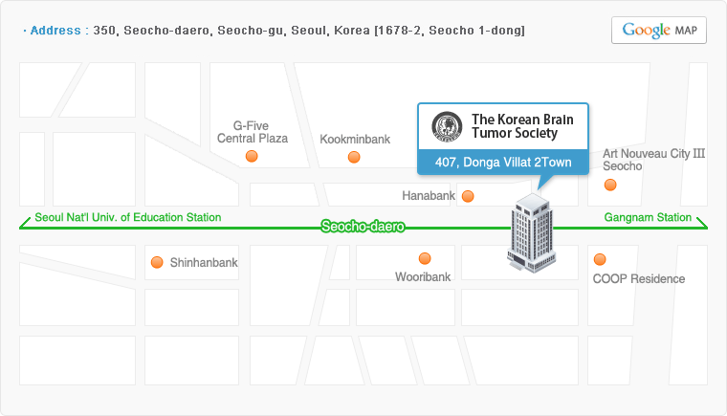Image resolution: width=727 pixels, height=416 pixels.
Task: Click the orange marker beside Shinhanbank
Action: 157,262
